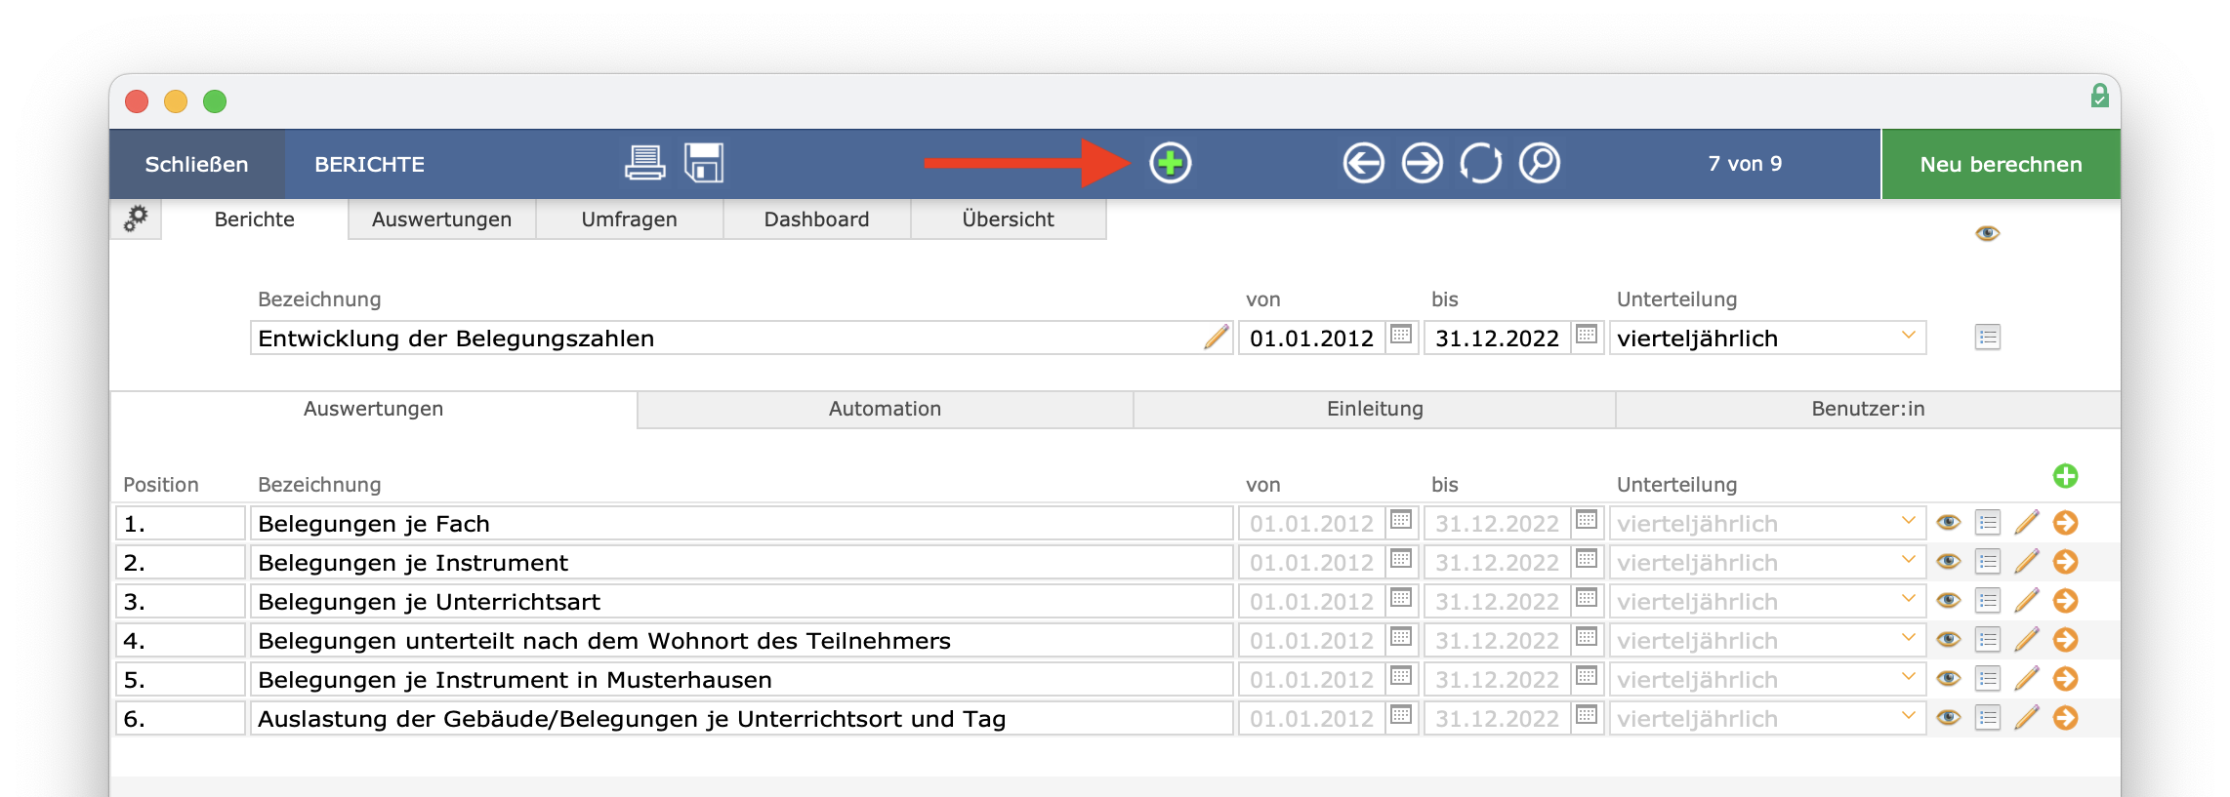This screenshot has width=2230, height=797.
Task: Edit report name with pencil icon
Action: (1216, 338)
